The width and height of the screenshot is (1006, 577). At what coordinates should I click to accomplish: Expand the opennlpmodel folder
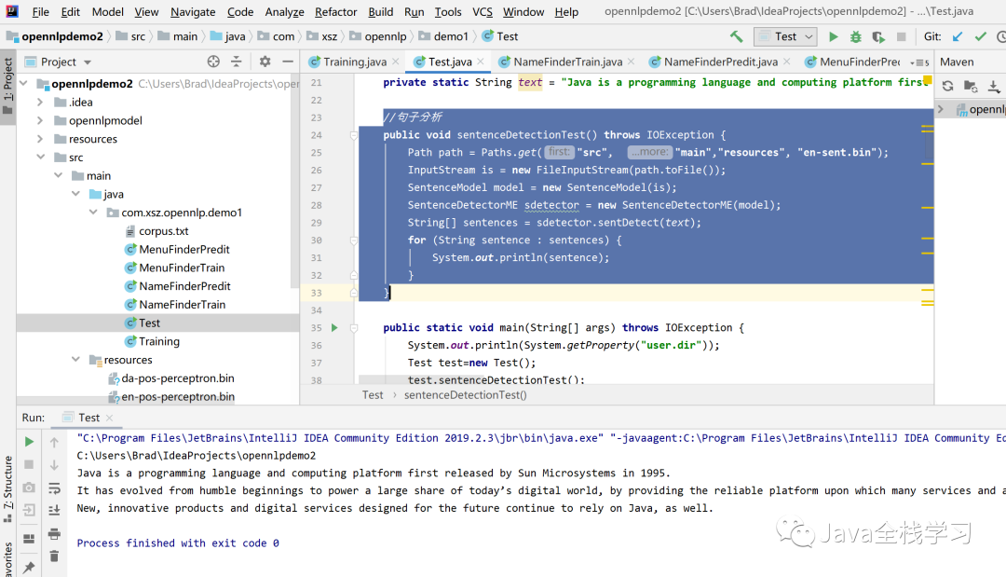[40, 120]
